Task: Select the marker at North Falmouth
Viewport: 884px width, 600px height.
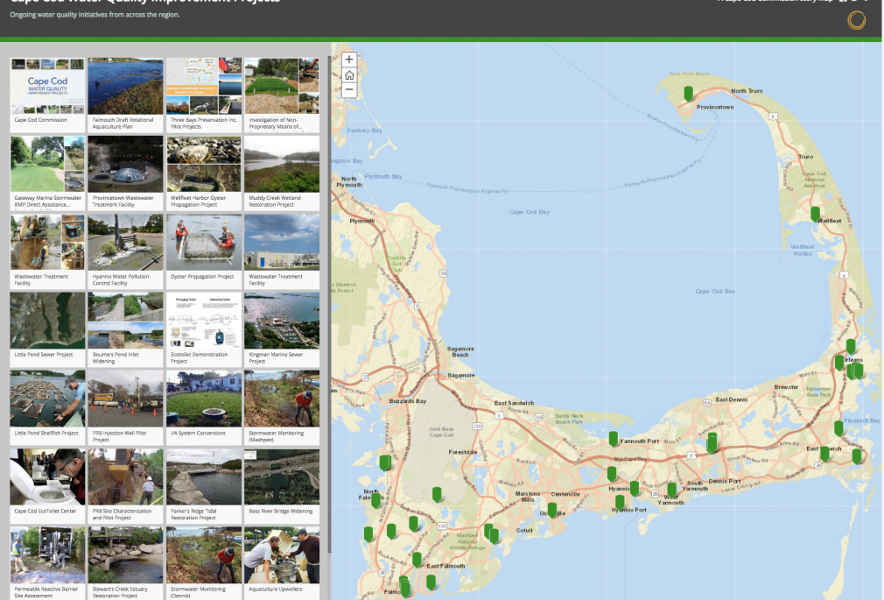Action: click(376, 500)
